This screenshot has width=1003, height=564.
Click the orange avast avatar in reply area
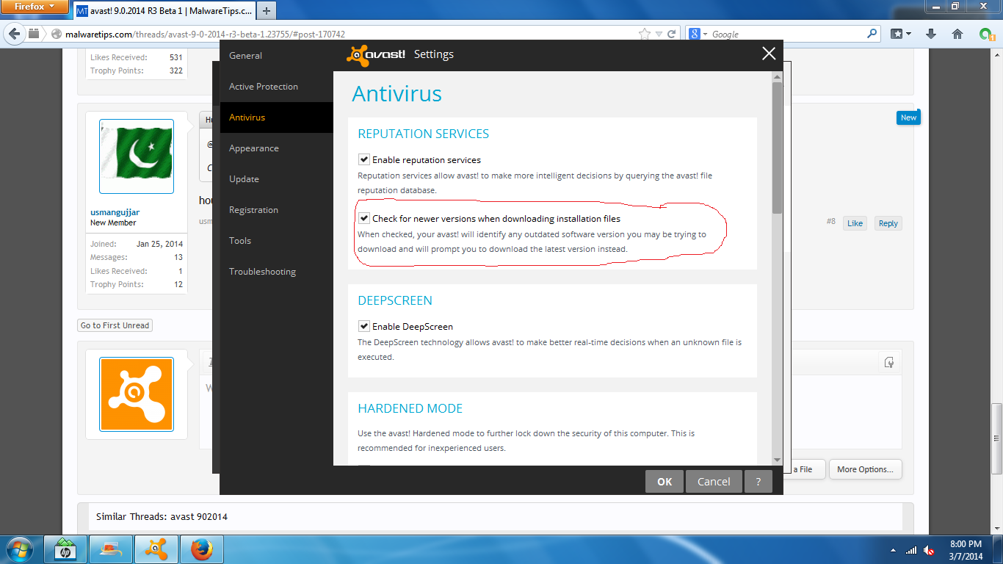137,394
